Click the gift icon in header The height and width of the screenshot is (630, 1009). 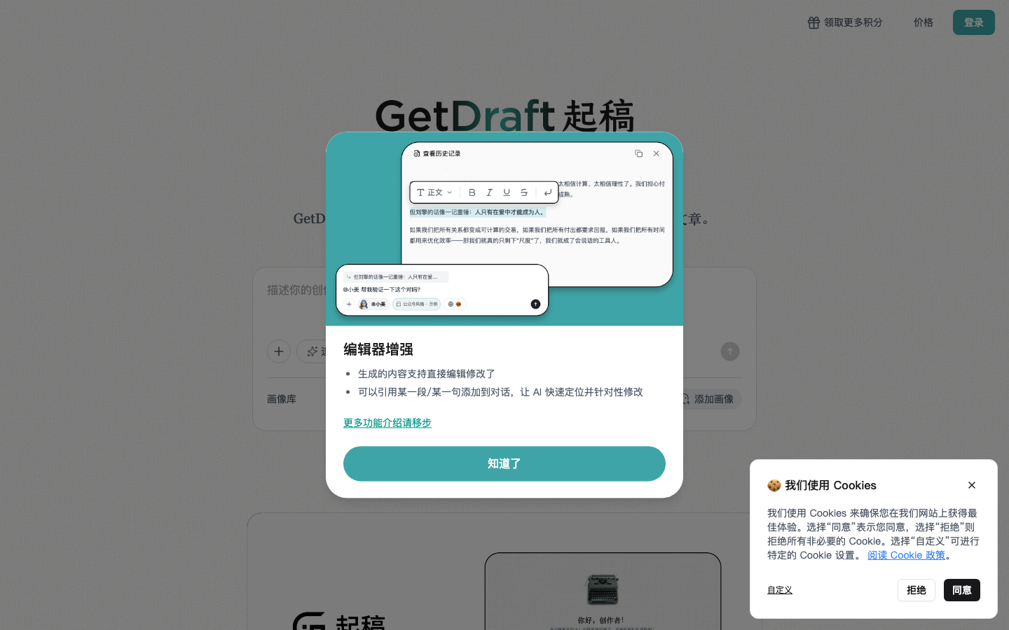coord(814,22)
